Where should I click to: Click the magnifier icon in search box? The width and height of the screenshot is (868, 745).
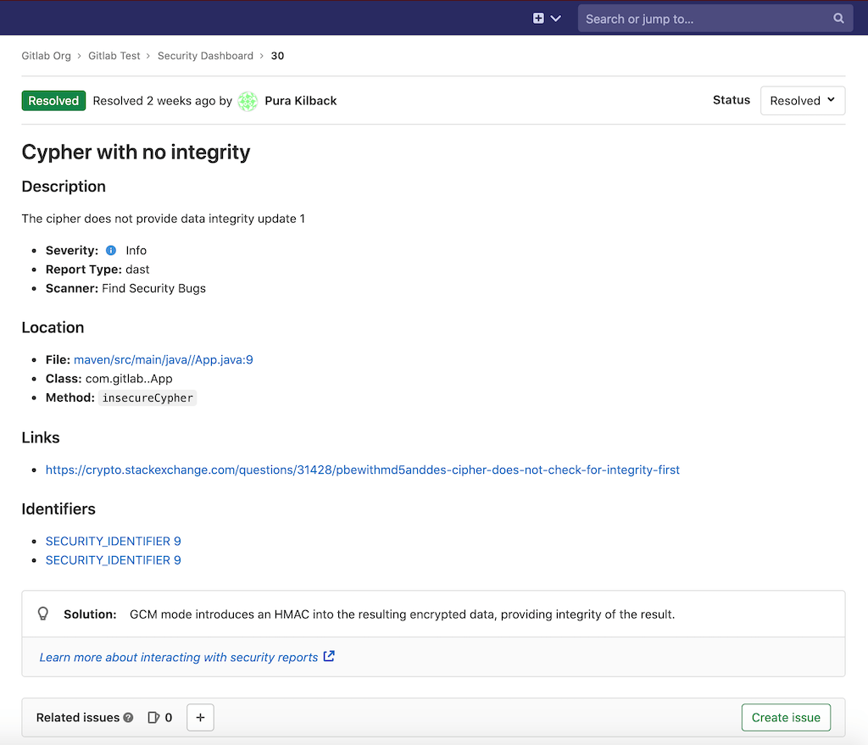838,18
